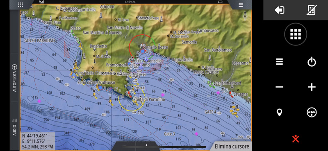Click the exit arrow icon in remote panel
Image resolution: width=328 pixels, height=151 pixels.
click(x=280, y=10)
